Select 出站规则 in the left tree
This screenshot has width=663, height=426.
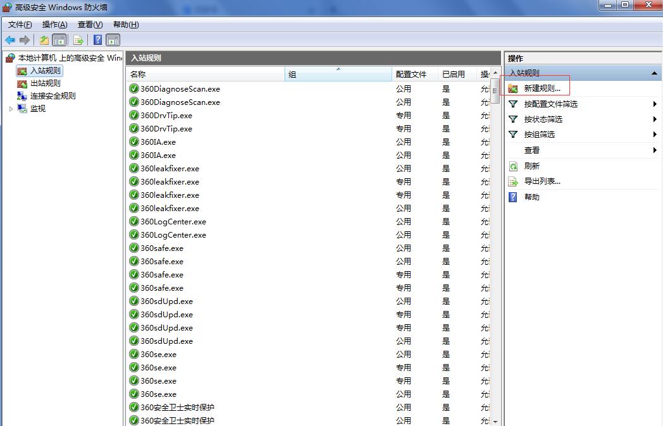[46, 83]
